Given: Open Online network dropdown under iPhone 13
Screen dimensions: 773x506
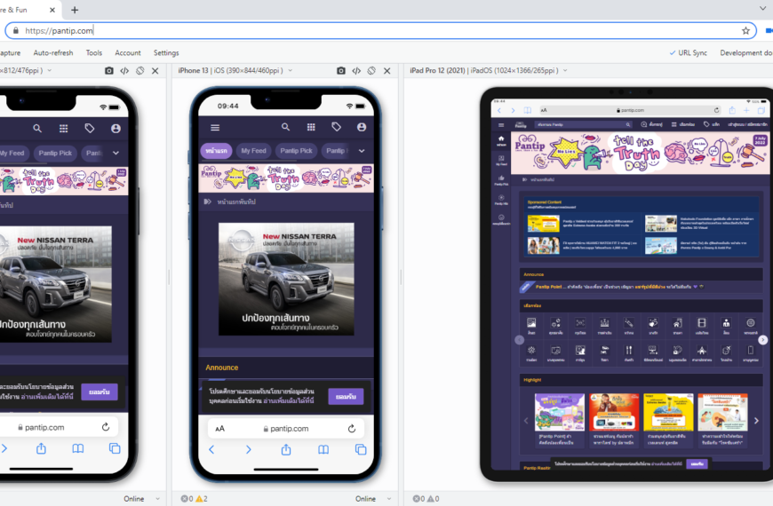Looking at the screenshot, I should coord(371,499).
